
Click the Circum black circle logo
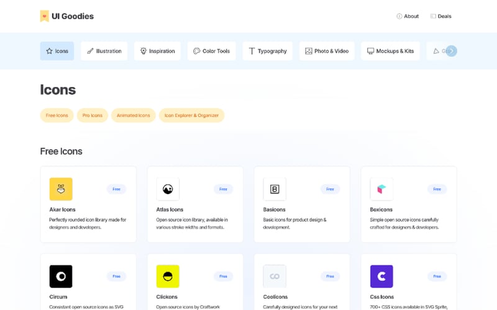[x=61, y=277]
